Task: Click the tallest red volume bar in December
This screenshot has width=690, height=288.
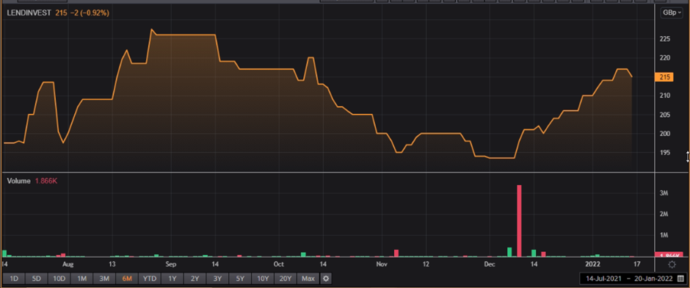Action: pos(519,220)
